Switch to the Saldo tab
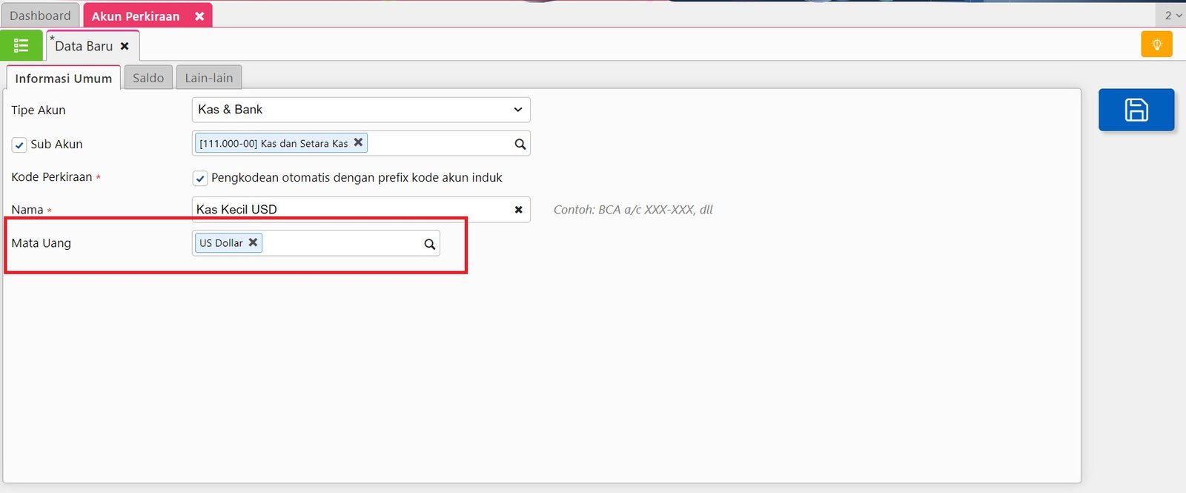Image resolution: width=1186 pixels, height=493 pixels. [148, 78]
